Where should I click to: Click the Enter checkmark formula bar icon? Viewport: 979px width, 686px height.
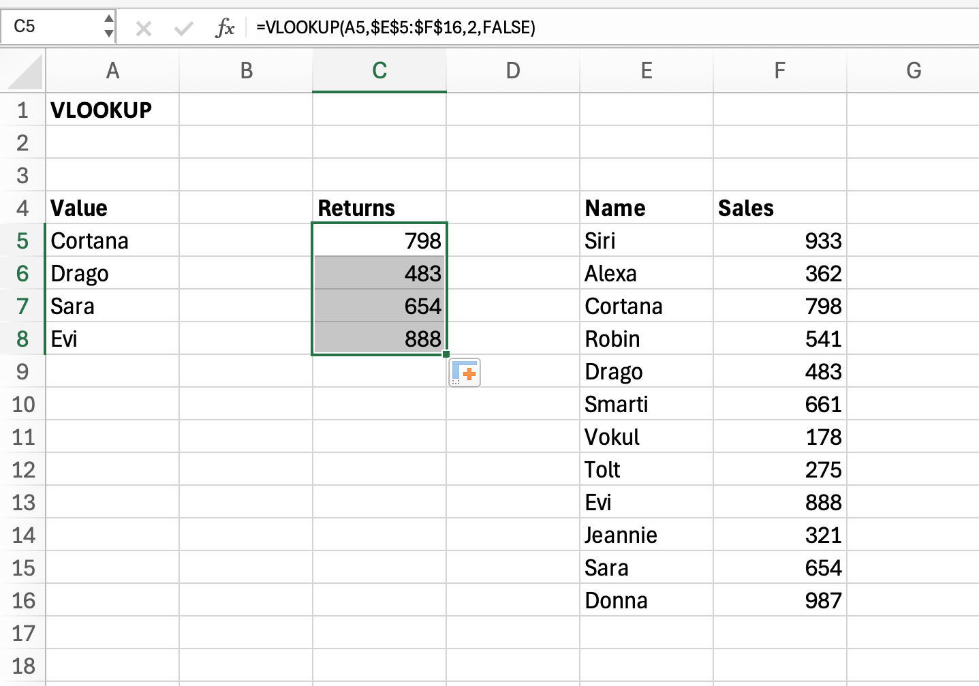[x=184, y=28]
